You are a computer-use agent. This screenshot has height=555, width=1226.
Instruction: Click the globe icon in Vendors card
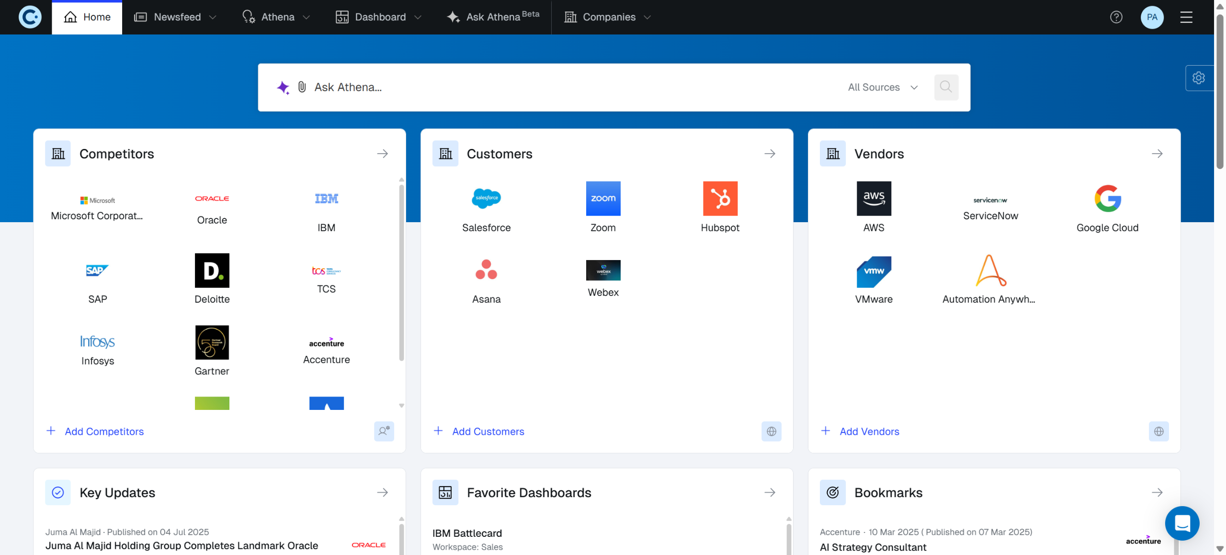coord(1158,431)
